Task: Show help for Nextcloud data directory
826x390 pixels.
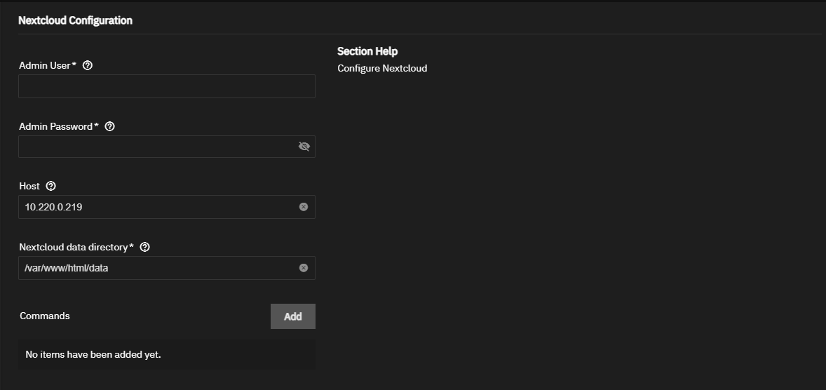Action: [145, 247]
